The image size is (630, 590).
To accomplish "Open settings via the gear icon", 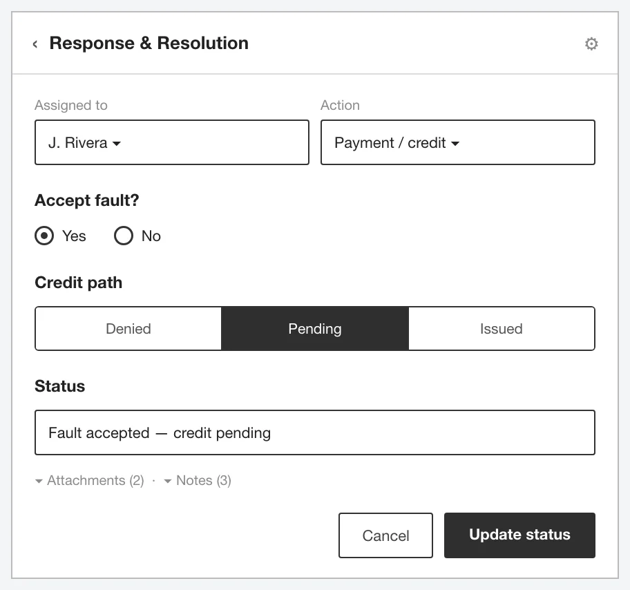I will (591, 44).
